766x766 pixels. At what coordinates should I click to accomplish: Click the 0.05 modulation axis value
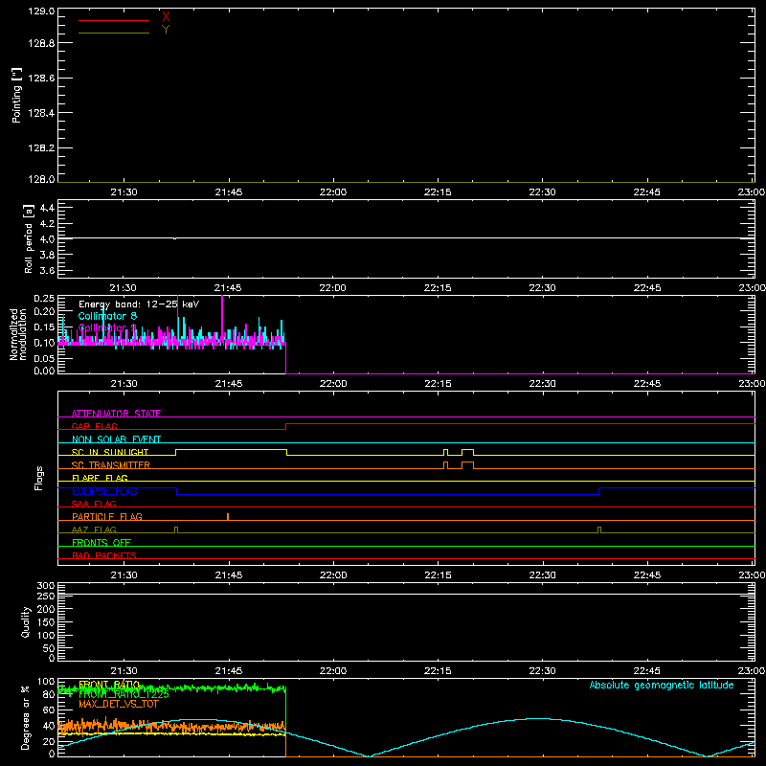(x=44, y=358)
